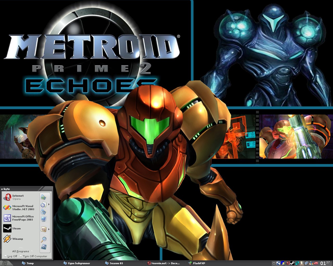Click the network computers tray icon
This screenshot has height=266, width=333.
[306, 263]
